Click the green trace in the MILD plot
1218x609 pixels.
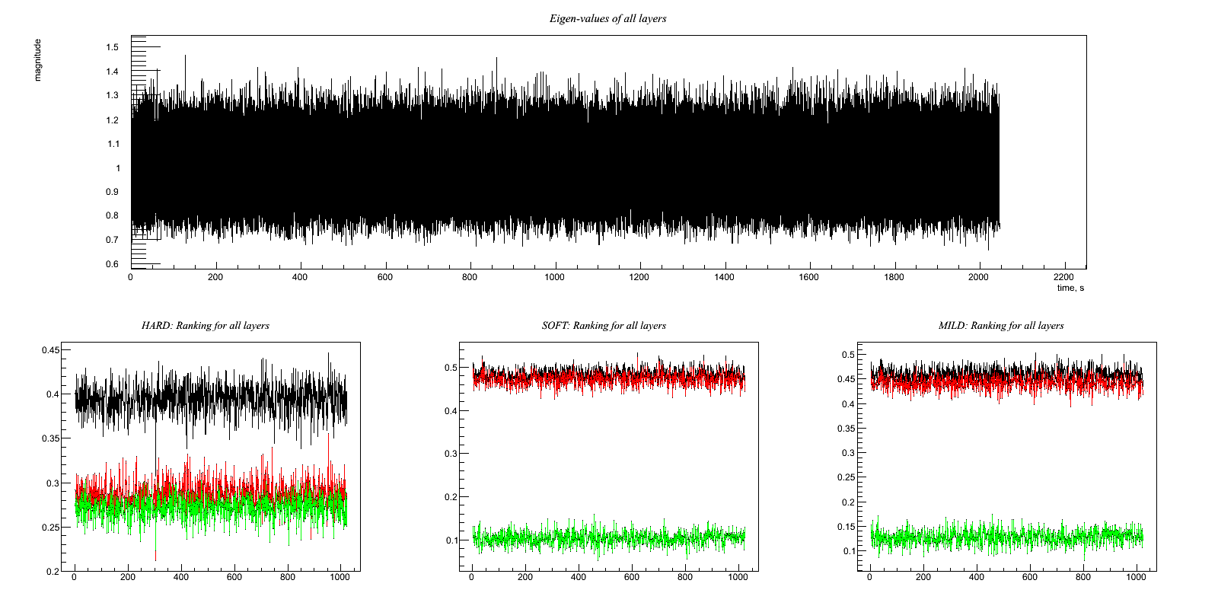click(x=1005, y=537)
